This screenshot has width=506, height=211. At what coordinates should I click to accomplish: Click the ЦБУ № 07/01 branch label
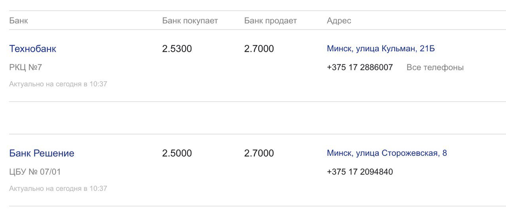(35, 172)
